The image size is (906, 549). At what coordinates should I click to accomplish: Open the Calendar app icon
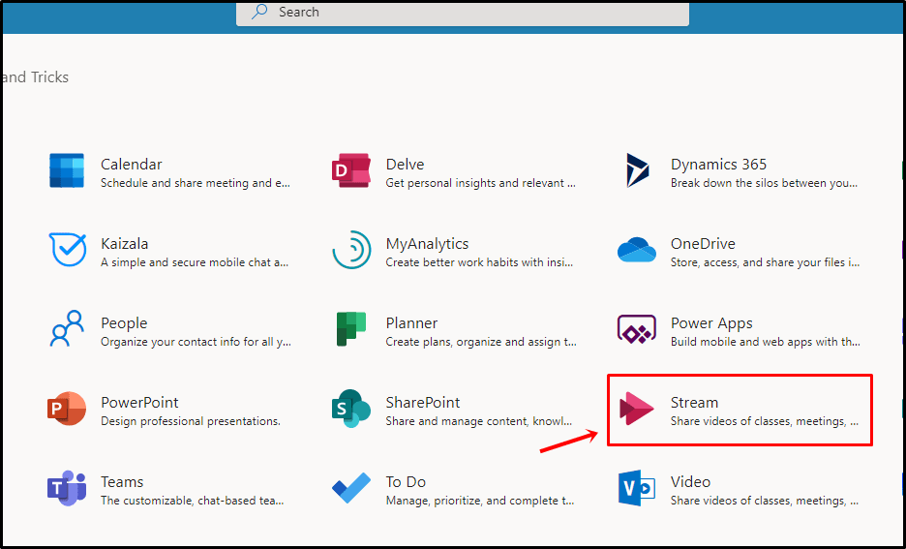click(x=67, y=171)
